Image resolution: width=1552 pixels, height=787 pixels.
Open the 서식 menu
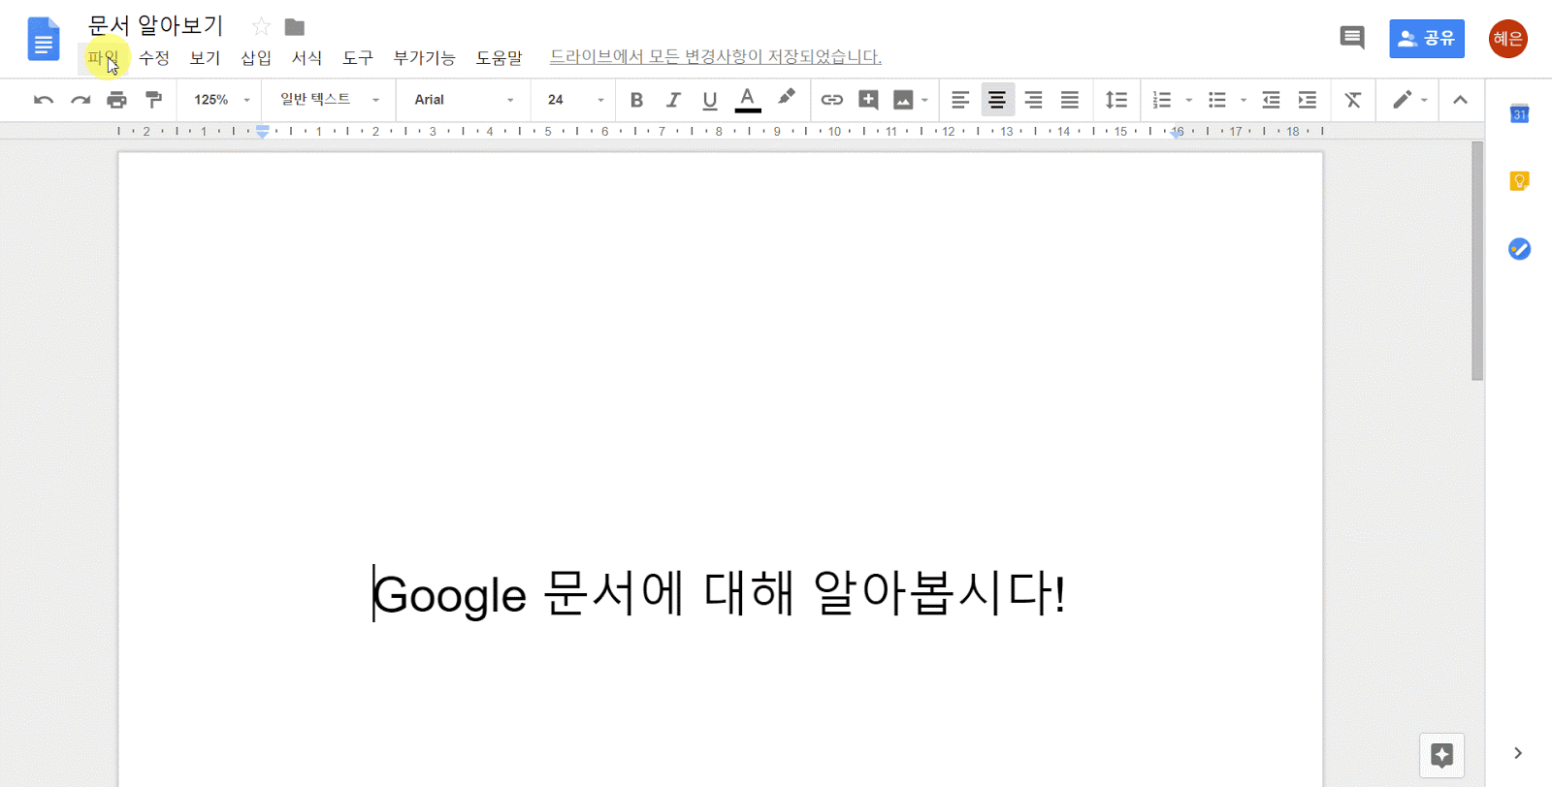[307, 58]
